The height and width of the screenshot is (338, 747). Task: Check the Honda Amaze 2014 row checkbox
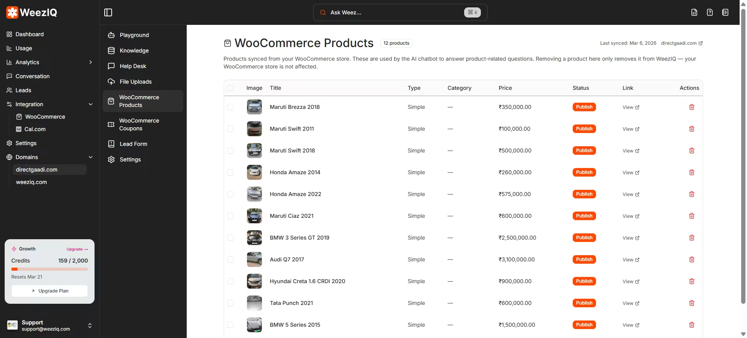(x=230, y=172)
